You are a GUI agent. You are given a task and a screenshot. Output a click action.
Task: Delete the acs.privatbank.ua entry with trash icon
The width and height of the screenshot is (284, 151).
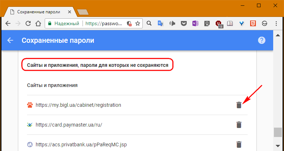[x=239, y=145]
